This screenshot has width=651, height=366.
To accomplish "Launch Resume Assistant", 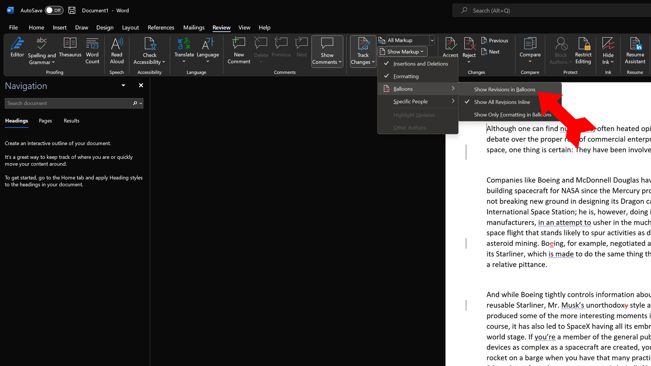I will (635, 51).
